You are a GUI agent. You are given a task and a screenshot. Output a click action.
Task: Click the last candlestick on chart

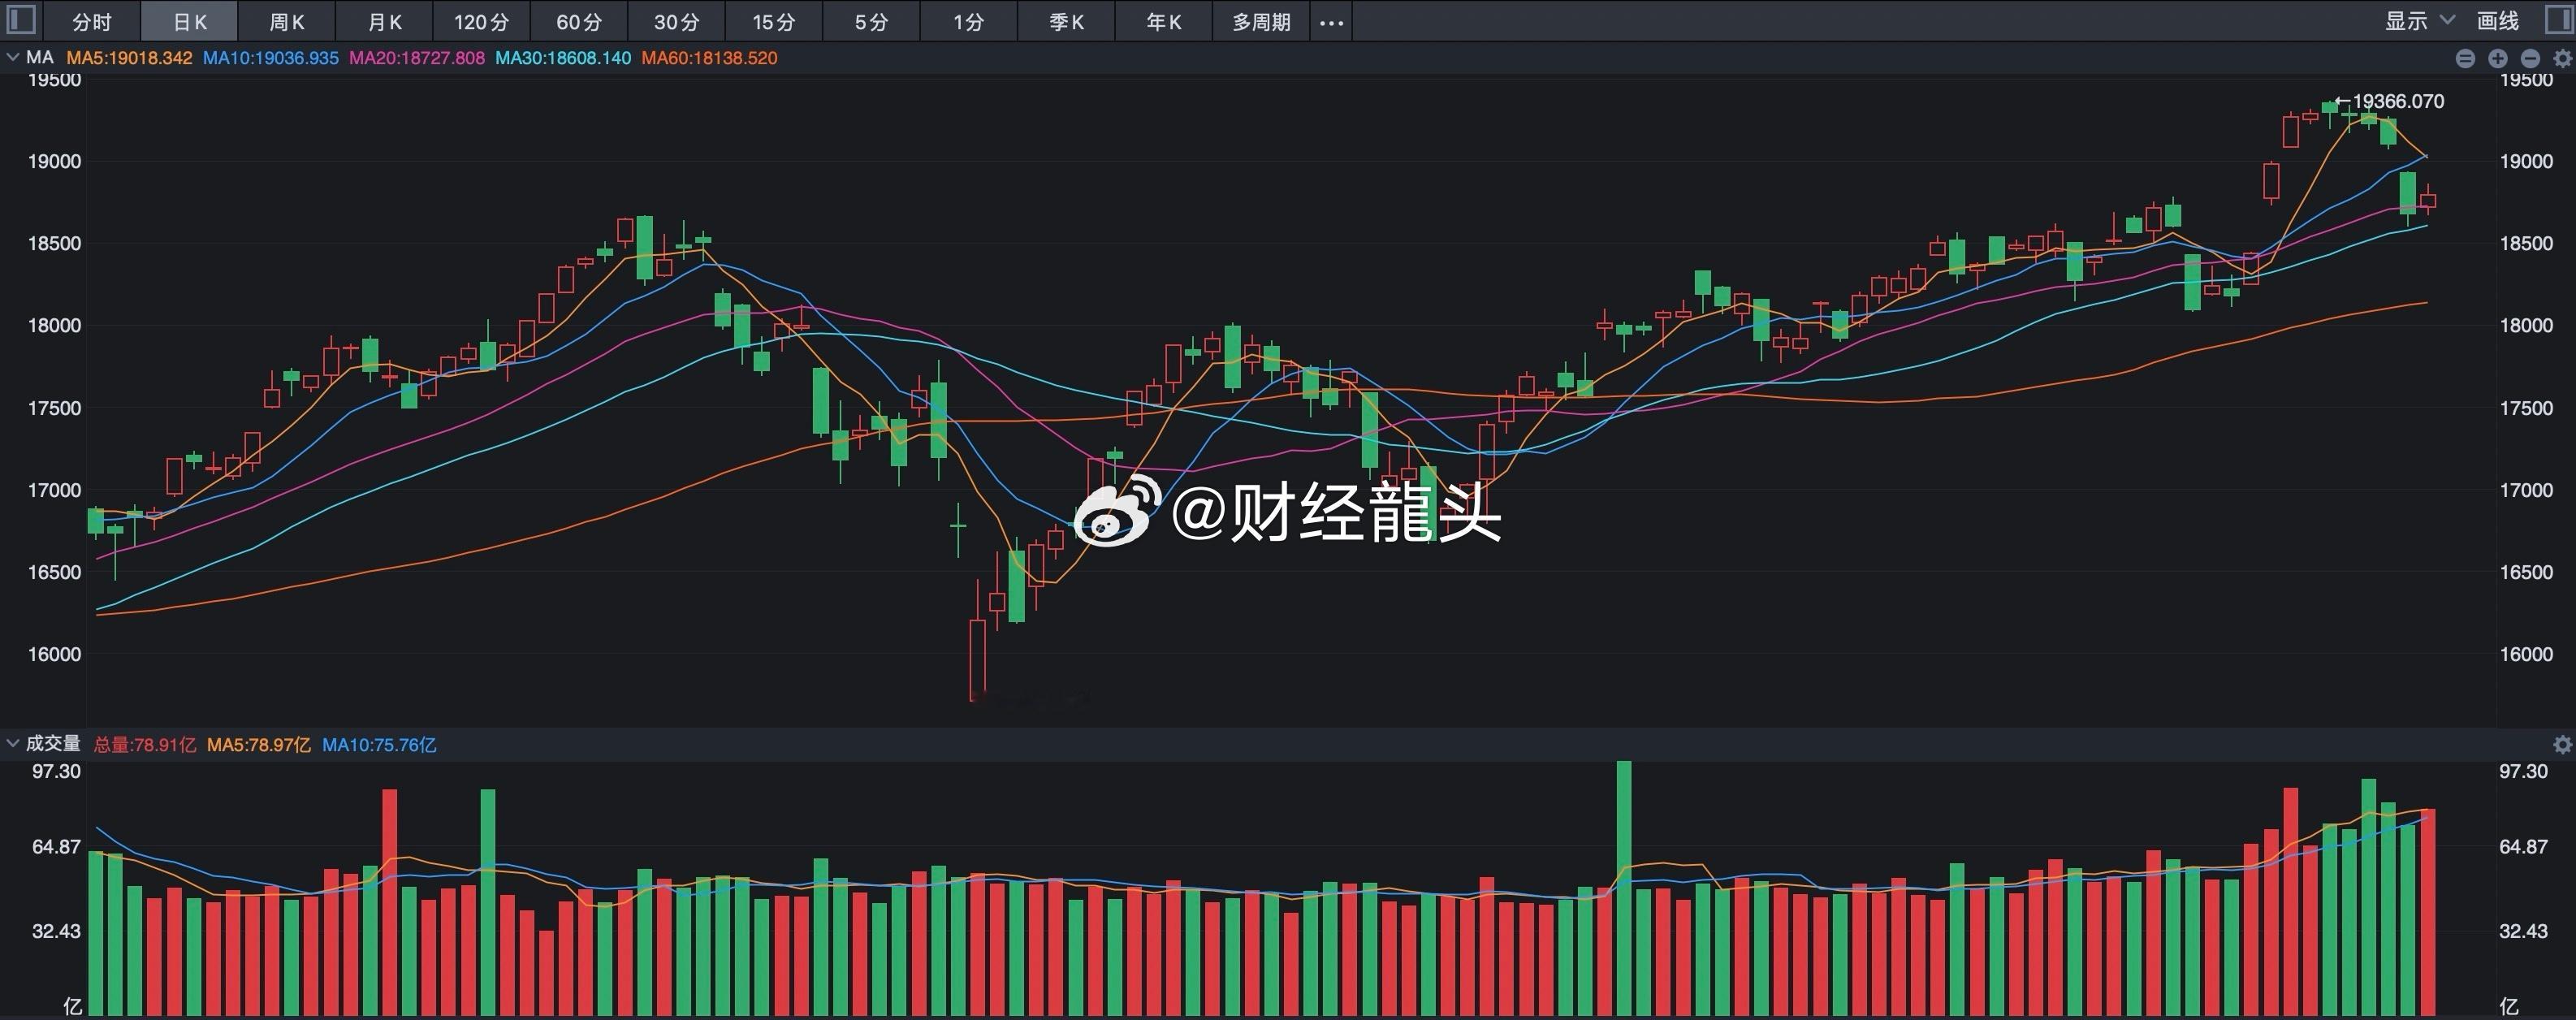coord(2427,200)
